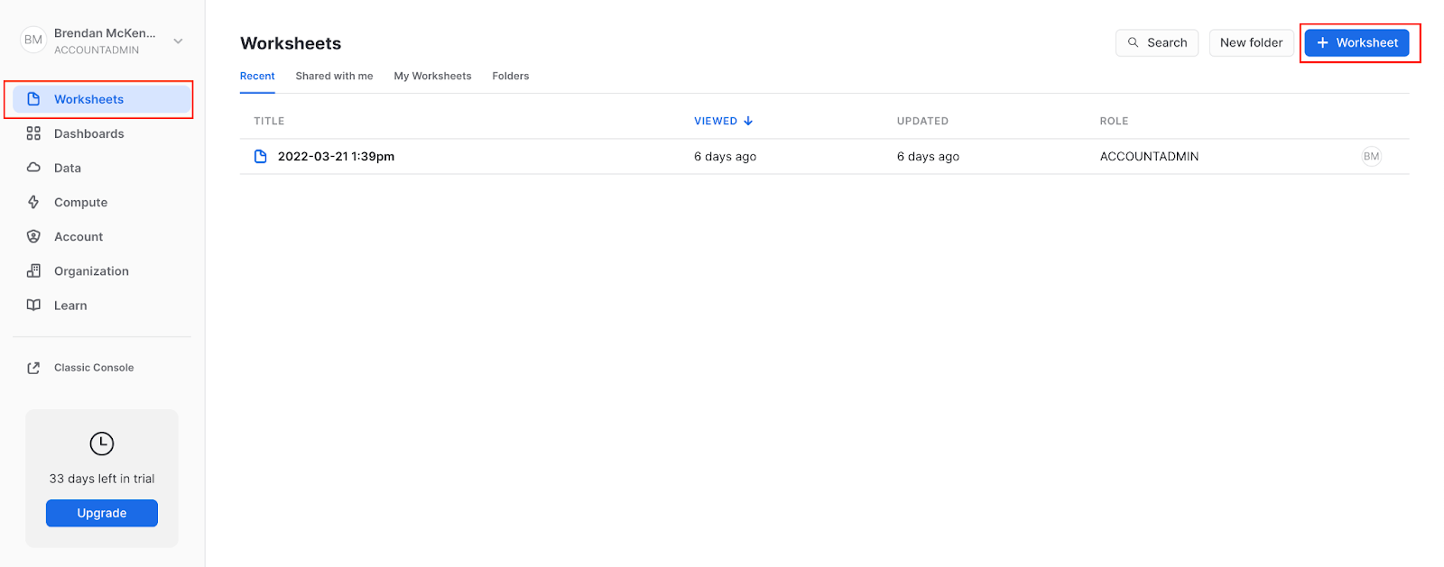
Task: Click the Worksheets document icon in sidebar
Action: [33, 99]
